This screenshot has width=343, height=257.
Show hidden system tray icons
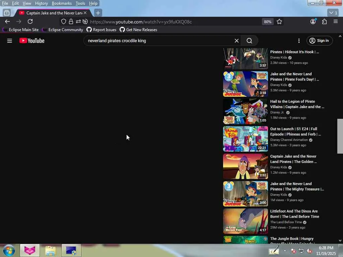(285, 251)
